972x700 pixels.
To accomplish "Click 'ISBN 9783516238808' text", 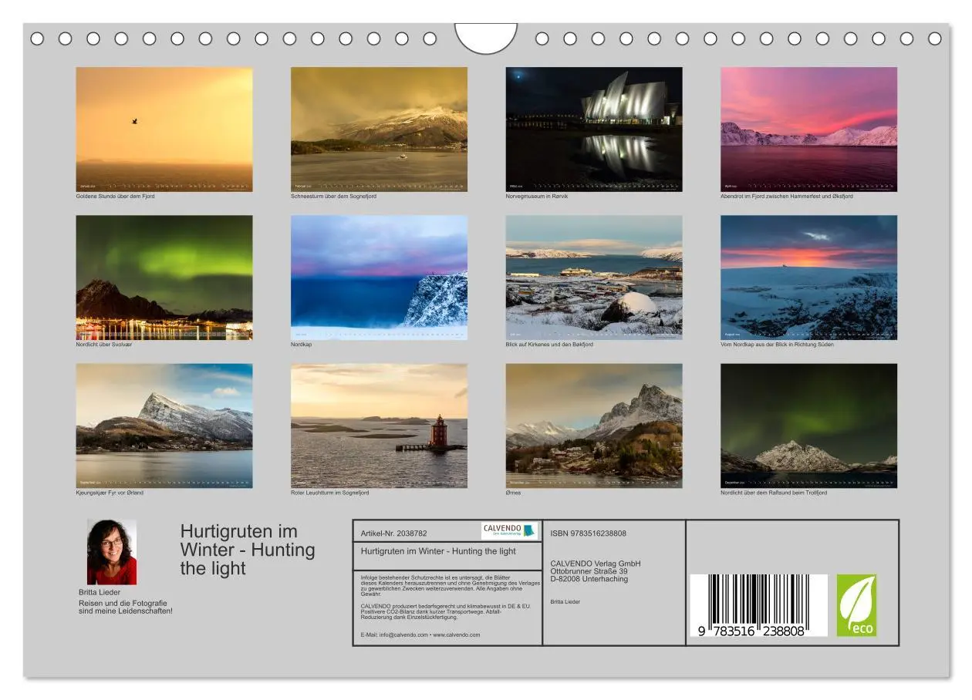I will pos(589,533).
